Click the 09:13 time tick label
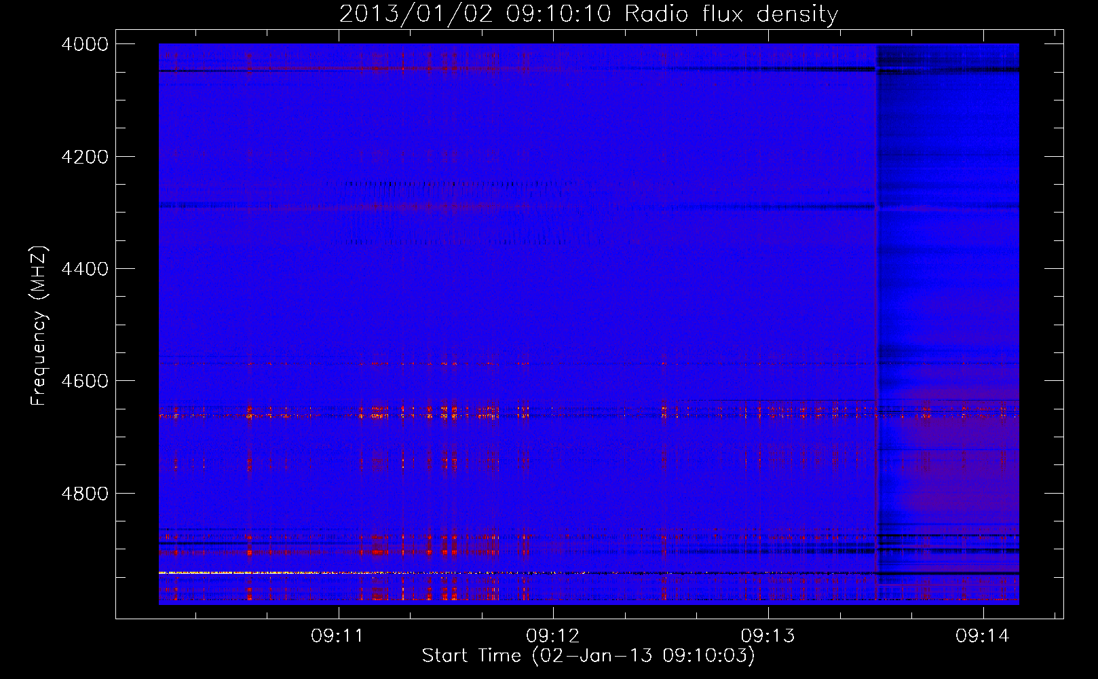The height and width of the screenshot is (679, 1098). coord(768,636)
